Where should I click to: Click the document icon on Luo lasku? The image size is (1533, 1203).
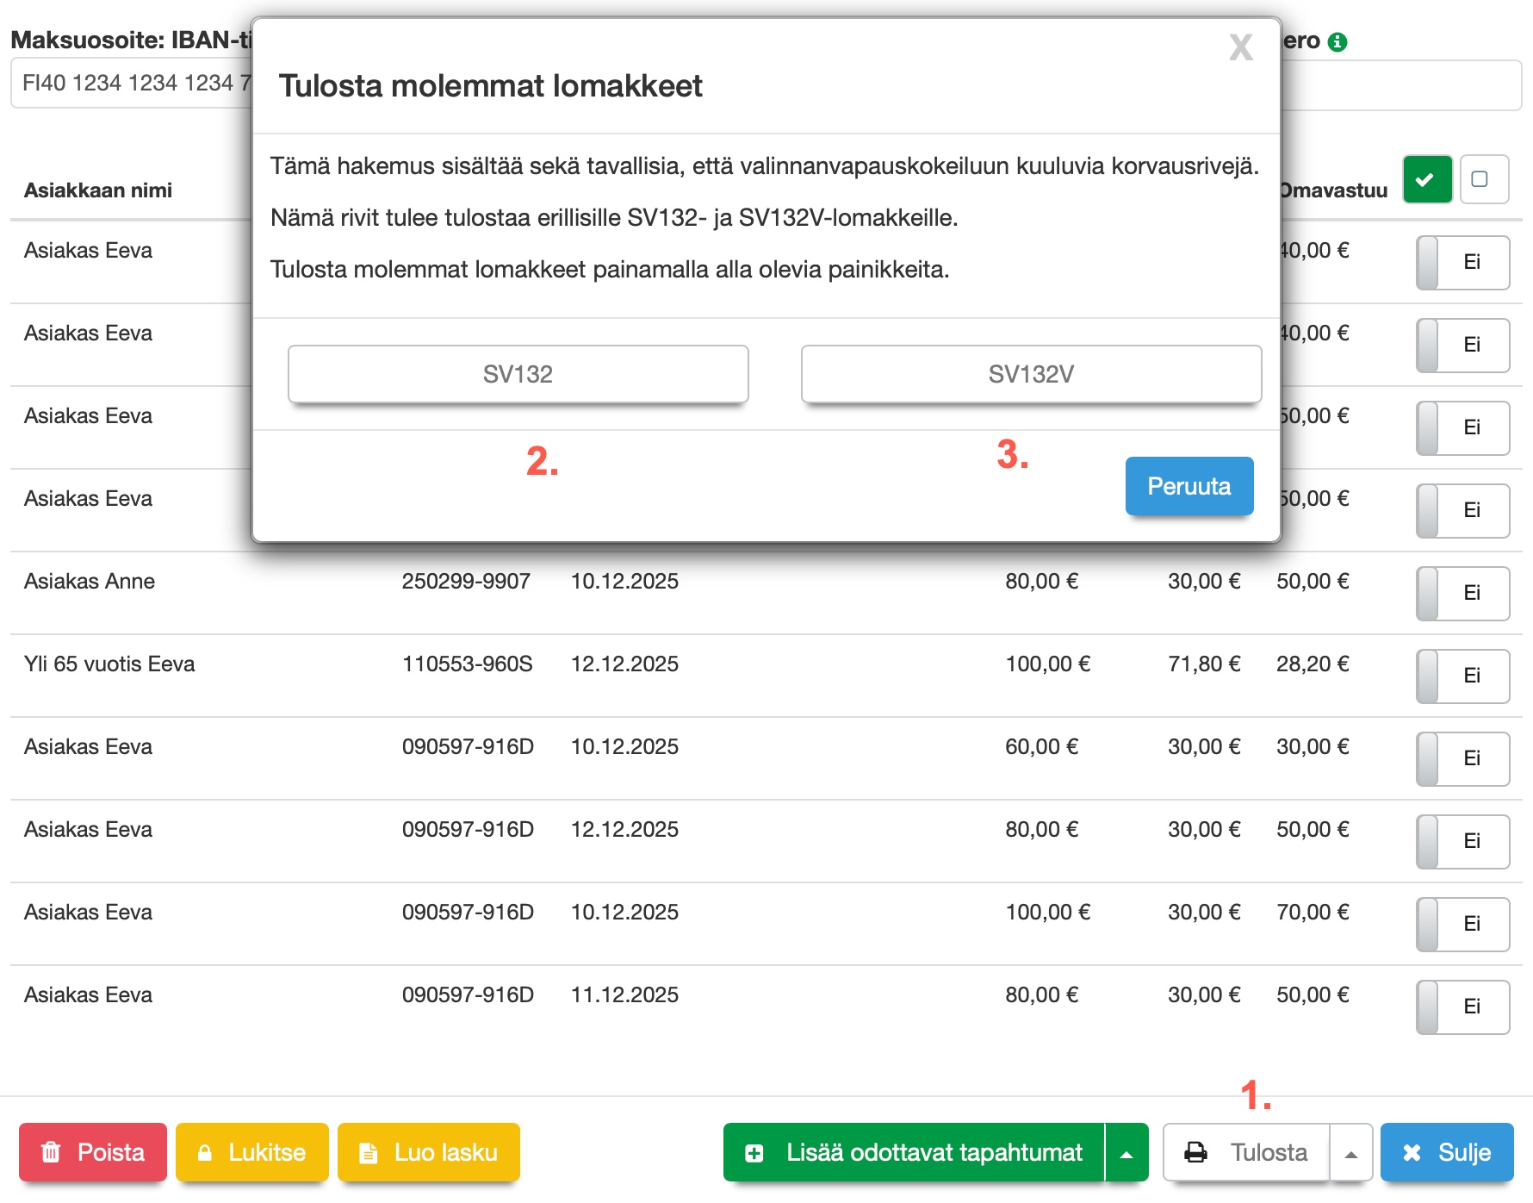click(x=368, y=1153)
